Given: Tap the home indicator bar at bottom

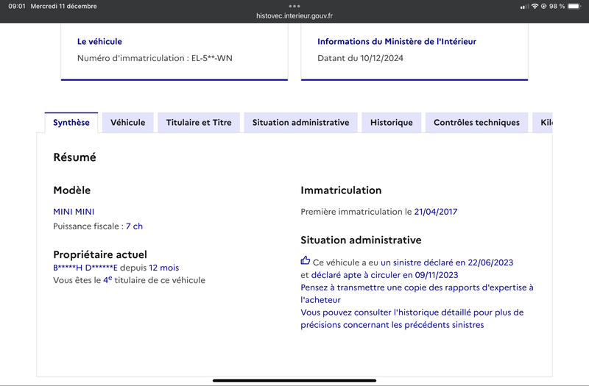Looking at the screenshot, I should tap(294, 380).
